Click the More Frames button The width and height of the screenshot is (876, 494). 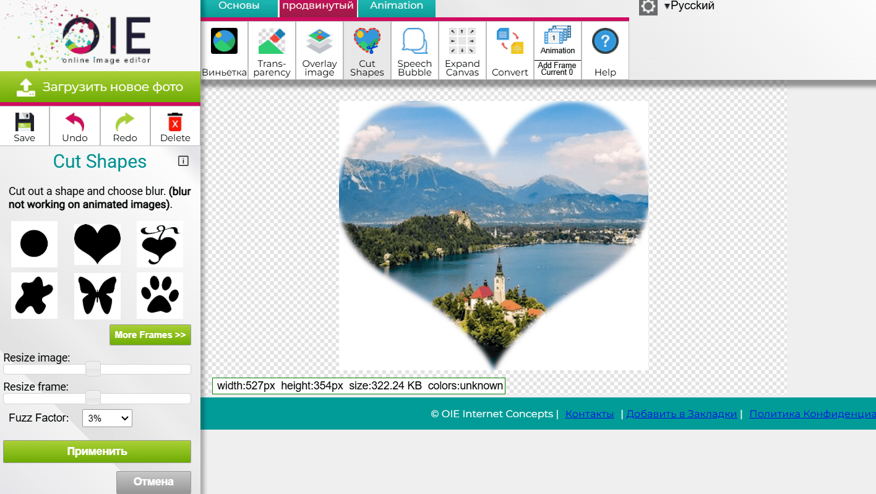pos(150,335)
